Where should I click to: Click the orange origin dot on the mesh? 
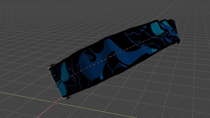pyautogui.click(x=55, y=75)
